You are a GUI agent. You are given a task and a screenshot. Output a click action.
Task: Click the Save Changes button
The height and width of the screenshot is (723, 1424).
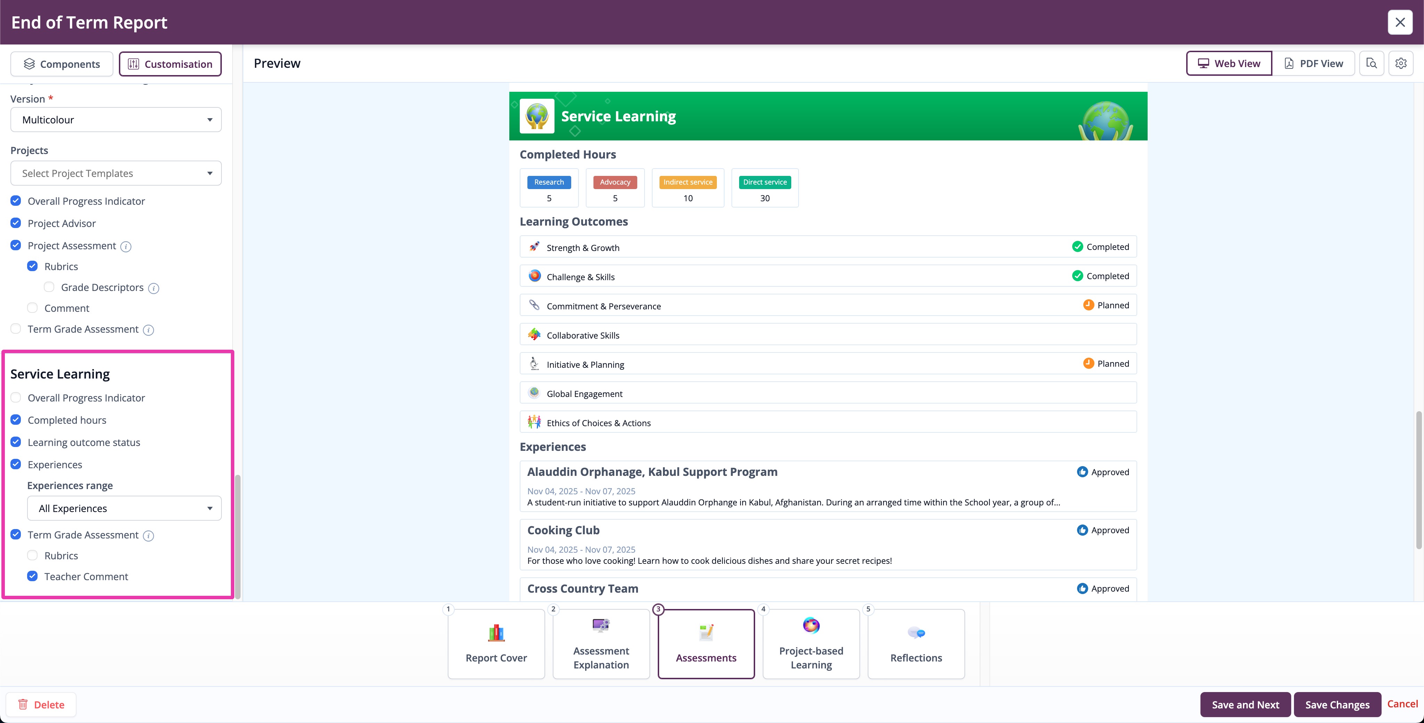(1337, 704)
